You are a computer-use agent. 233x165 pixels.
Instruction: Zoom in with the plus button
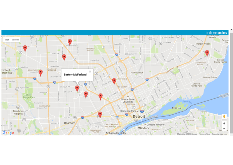[224, 124]
